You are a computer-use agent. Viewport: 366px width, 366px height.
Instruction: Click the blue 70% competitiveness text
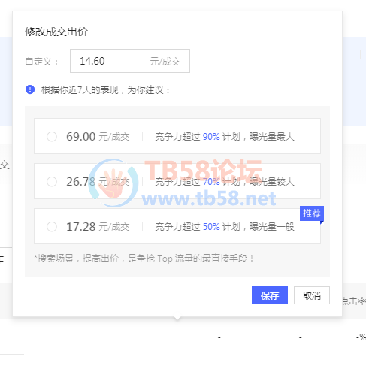click(211, 182)
